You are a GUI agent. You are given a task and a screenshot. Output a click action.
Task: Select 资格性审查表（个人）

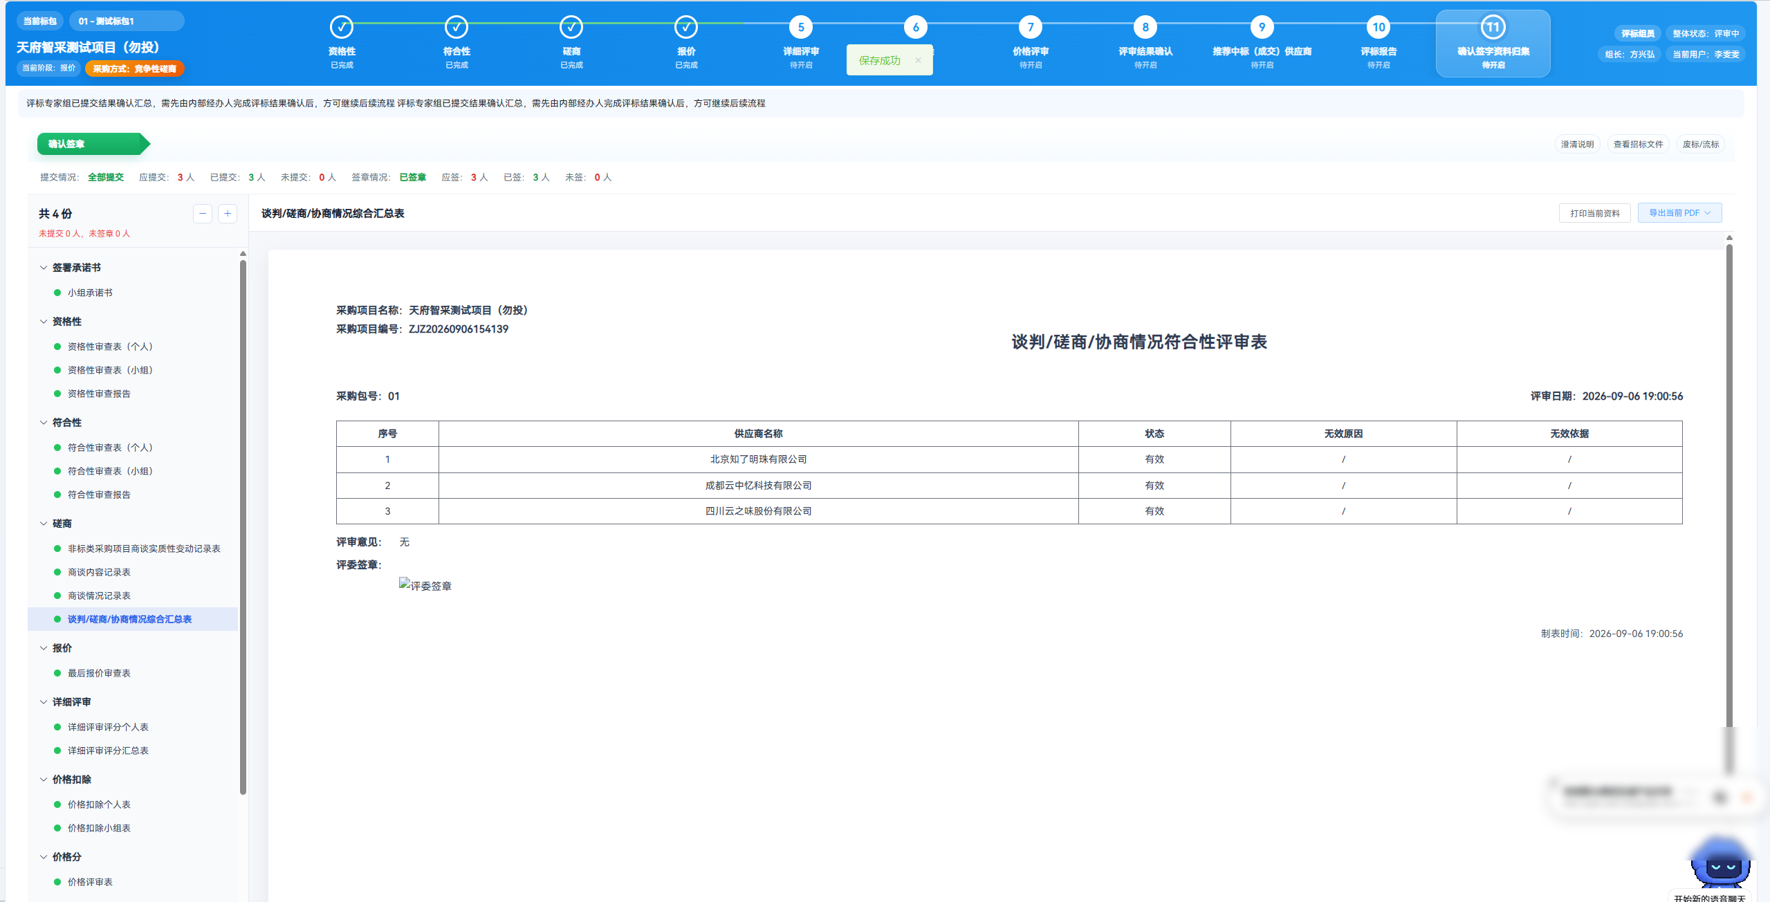pos(110,347)
